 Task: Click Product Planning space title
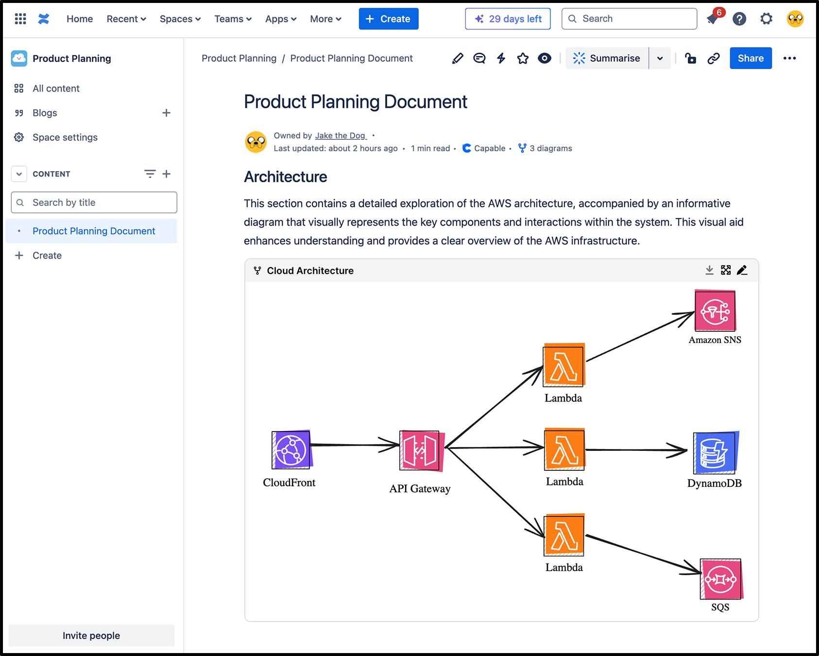click(x=72, y=58)
